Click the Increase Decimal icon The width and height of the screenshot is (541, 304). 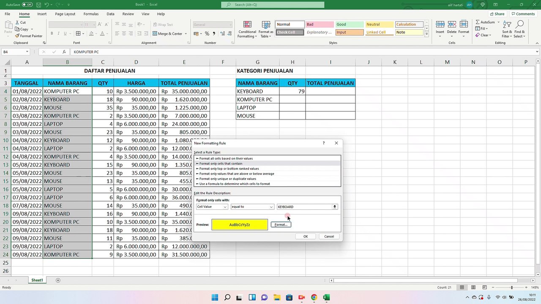(221, 33)
